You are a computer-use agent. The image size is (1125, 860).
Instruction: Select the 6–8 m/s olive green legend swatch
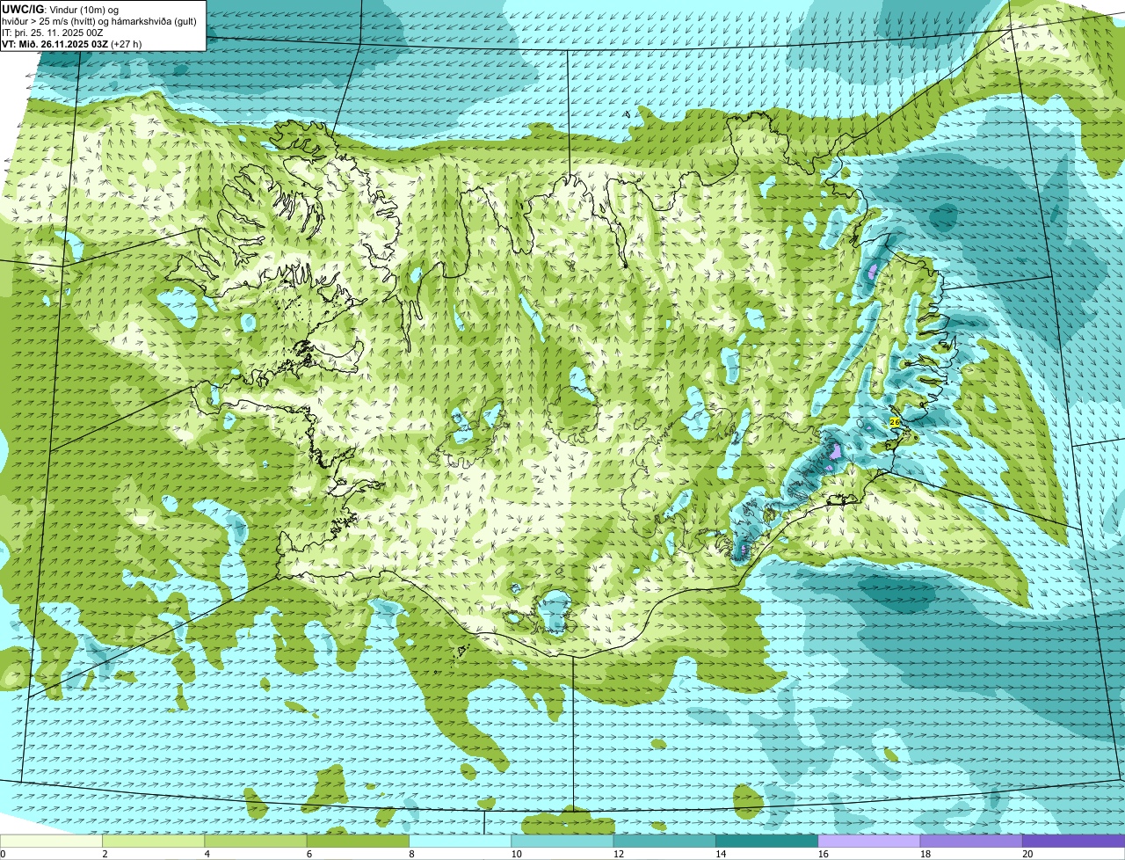[x=358, y=841]
